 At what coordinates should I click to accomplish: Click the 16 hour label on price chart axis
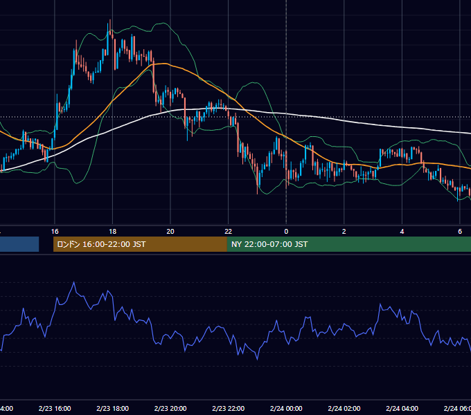(x=55, y=232)
